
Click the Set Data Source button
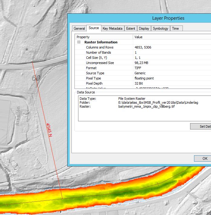201,126
